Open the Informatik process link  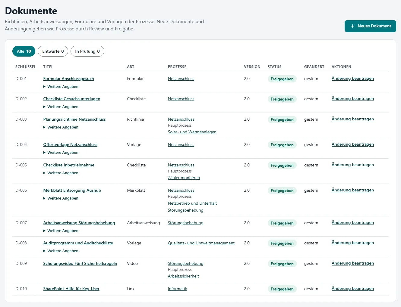[x=177, y=289]
